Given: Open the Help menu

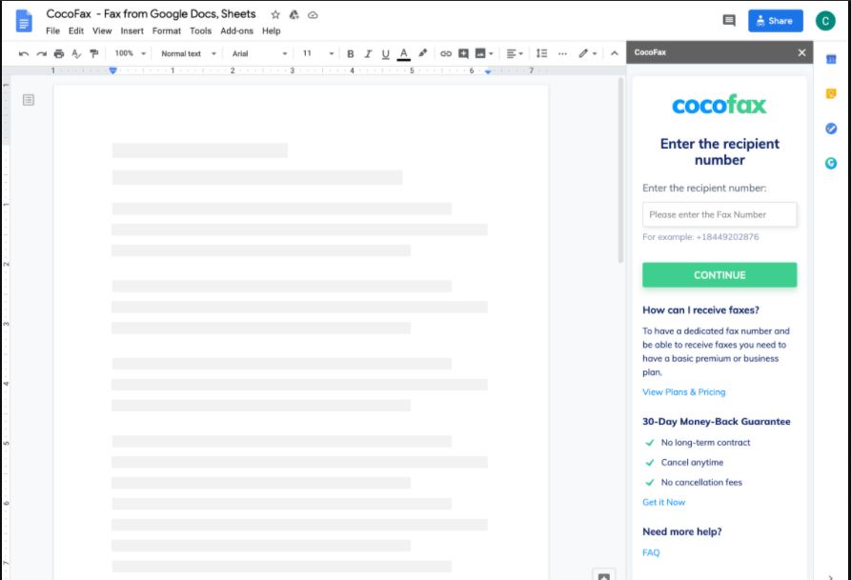Looking at the screenshot, I should point(272,30).
